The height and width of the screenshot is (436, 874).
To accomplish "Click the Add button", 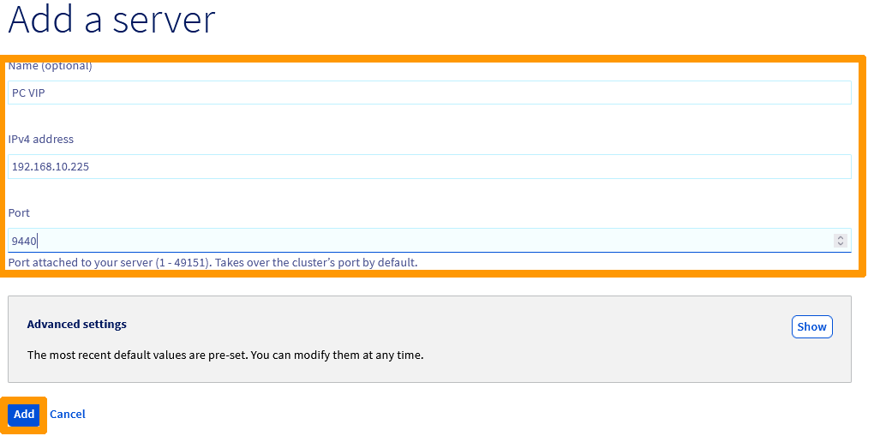I will (24, 415).
